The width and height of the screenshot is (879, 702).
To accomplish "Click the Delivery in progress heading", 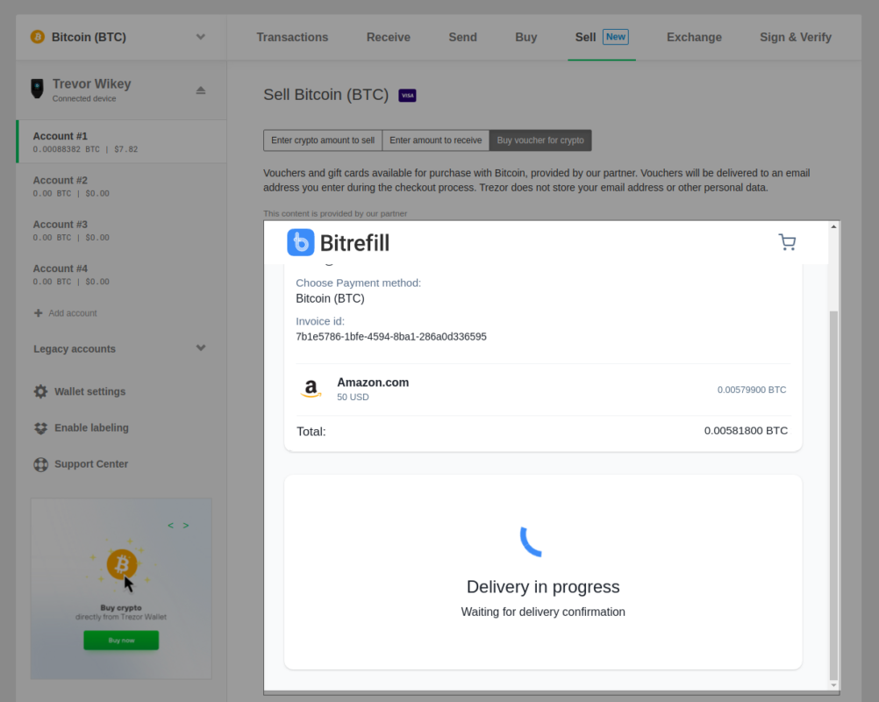I will click(543, 587).
